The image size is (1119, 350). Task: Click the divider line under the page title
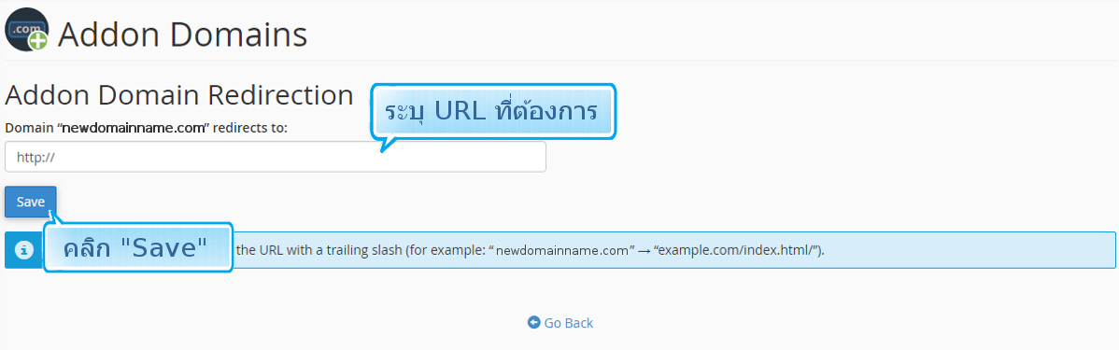click(x=560, y=61)
